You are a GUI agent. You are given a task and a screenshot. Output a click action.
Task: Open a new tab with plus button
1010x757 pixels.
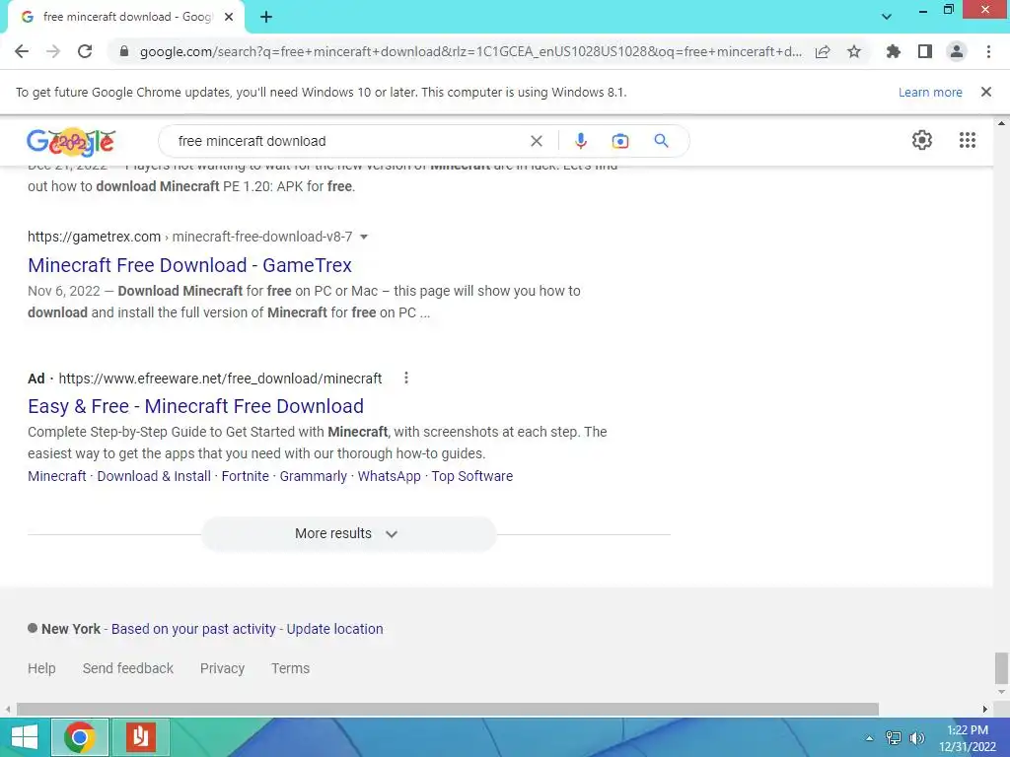[x=266, y=17]
